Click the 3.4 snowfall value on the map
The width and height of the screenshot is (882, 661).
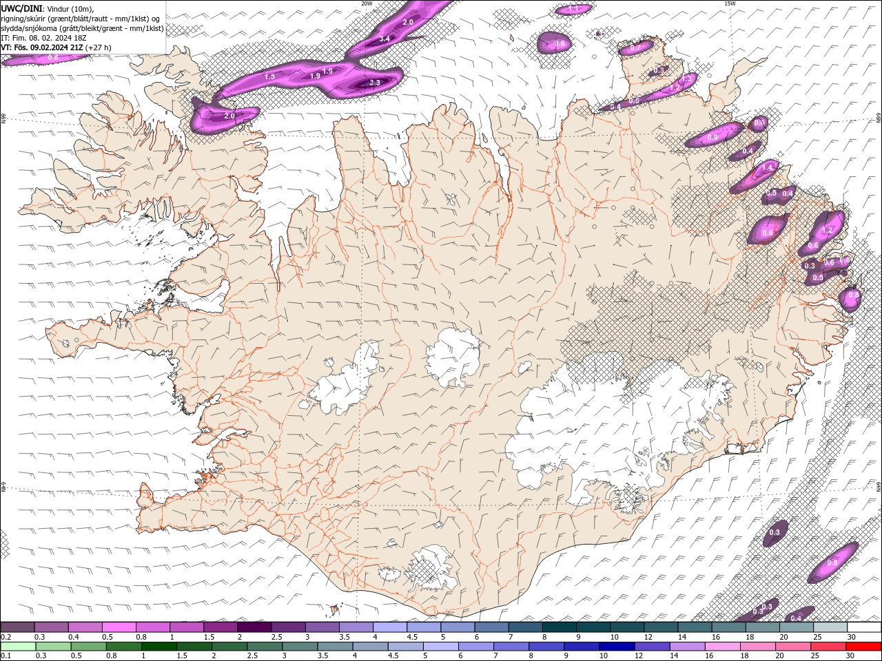tap(384, 39)
